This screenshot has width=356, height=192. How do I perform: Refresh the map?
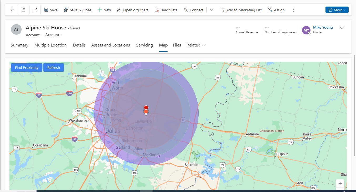(x=54, y=68)
